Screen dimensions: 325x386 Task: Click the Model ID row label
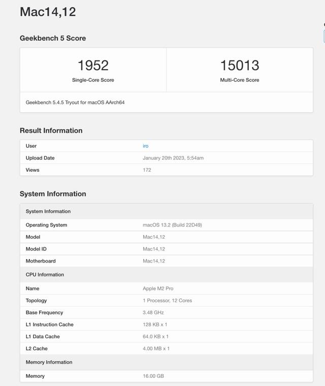tap(36, 249)
